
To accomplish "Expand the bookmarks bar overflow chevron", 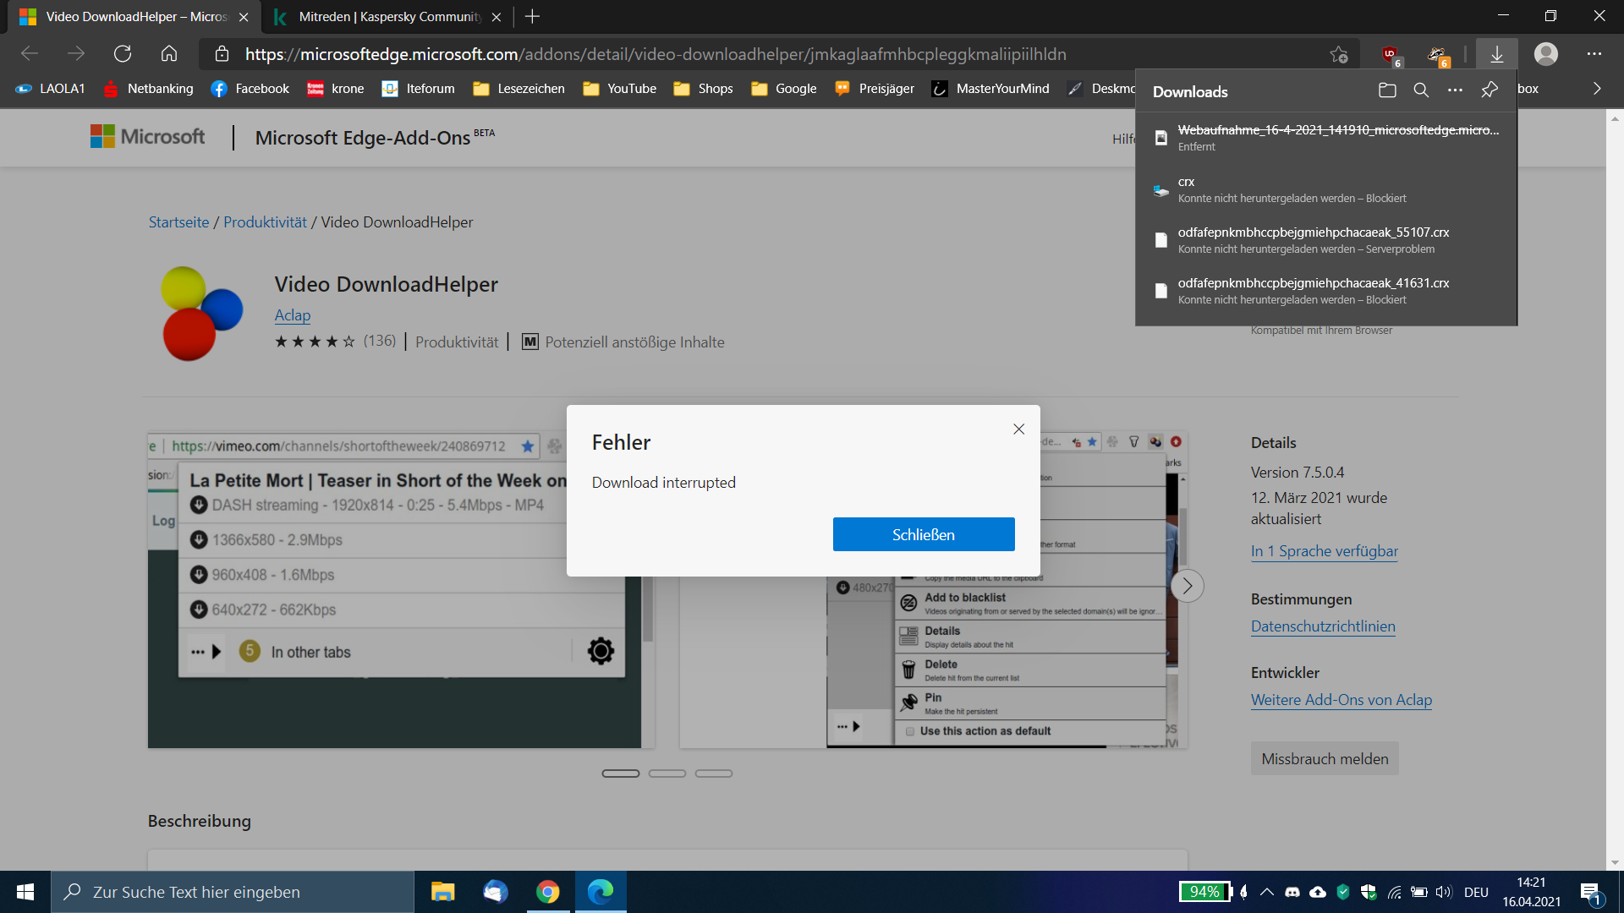I will pyautogui.click(x=1596, y=88).
